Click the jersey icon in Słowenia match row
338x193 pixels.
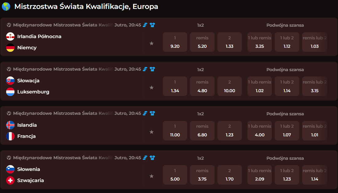(152, 158)
